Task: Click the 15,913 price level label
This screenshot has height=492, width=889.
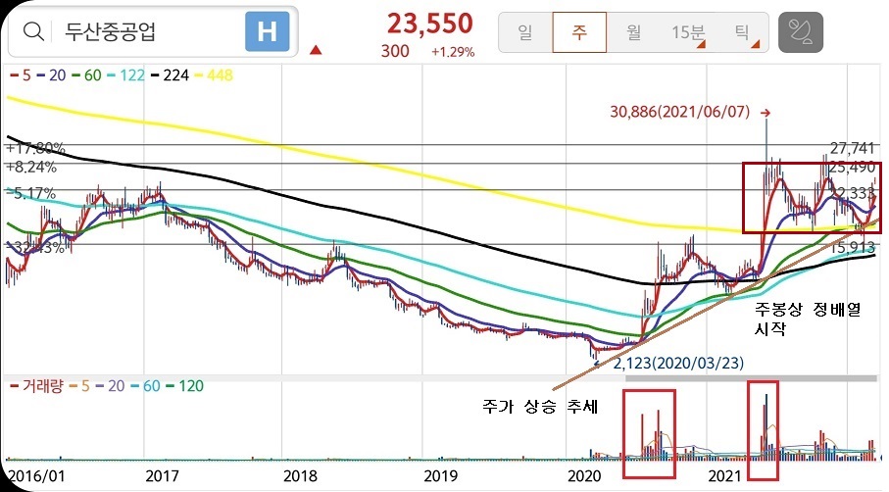Action: (x=854, y=248)
